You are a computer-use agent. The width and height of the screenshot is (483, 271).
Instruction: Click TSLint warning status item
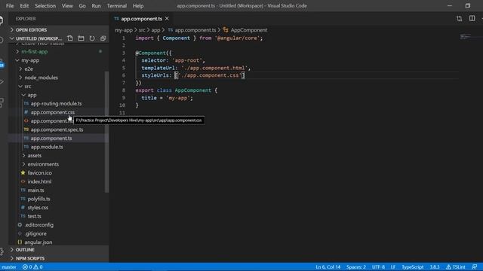coord(456,267)
